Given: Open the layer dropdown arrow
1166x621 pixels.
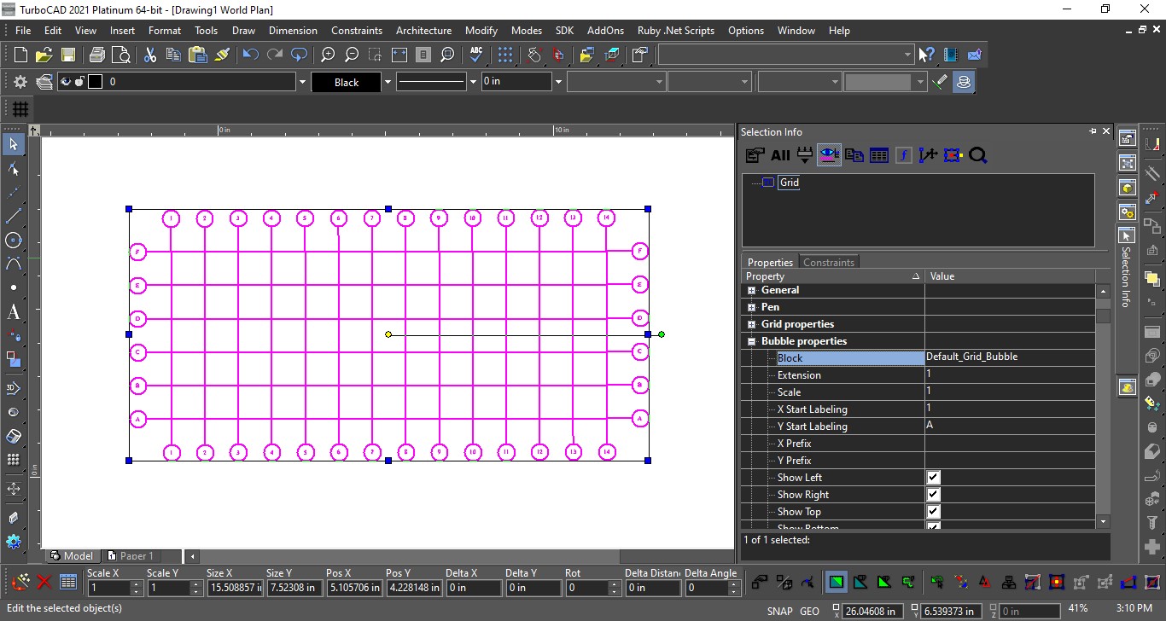Looking at the screenshot, I should 301,82.
